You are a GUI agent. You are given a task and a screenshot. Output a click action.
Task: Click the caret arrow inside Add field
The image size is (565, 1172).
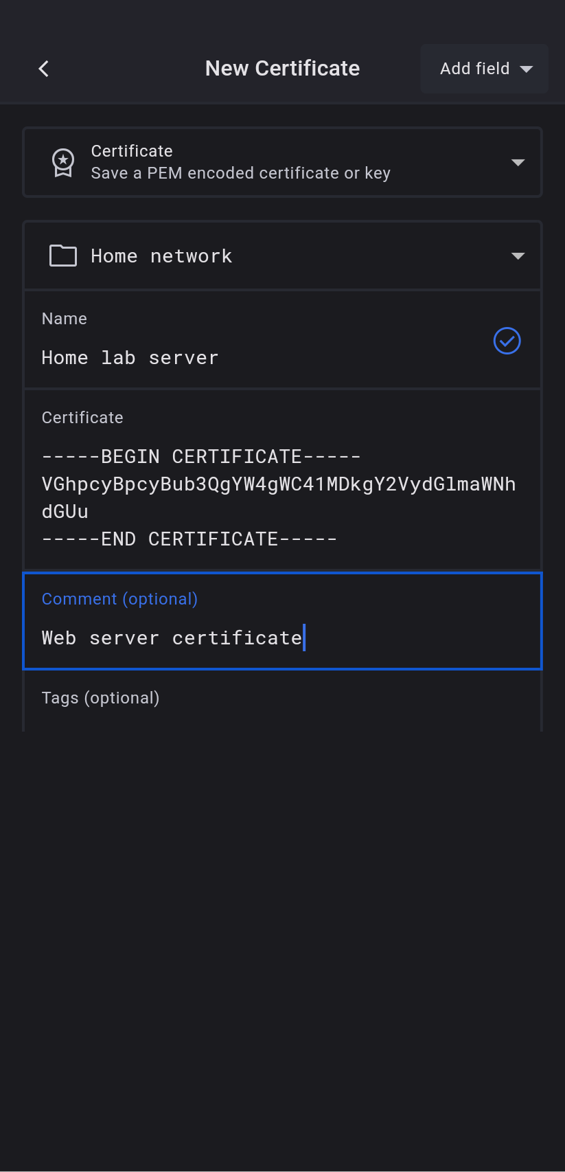(x=527, y=69)
